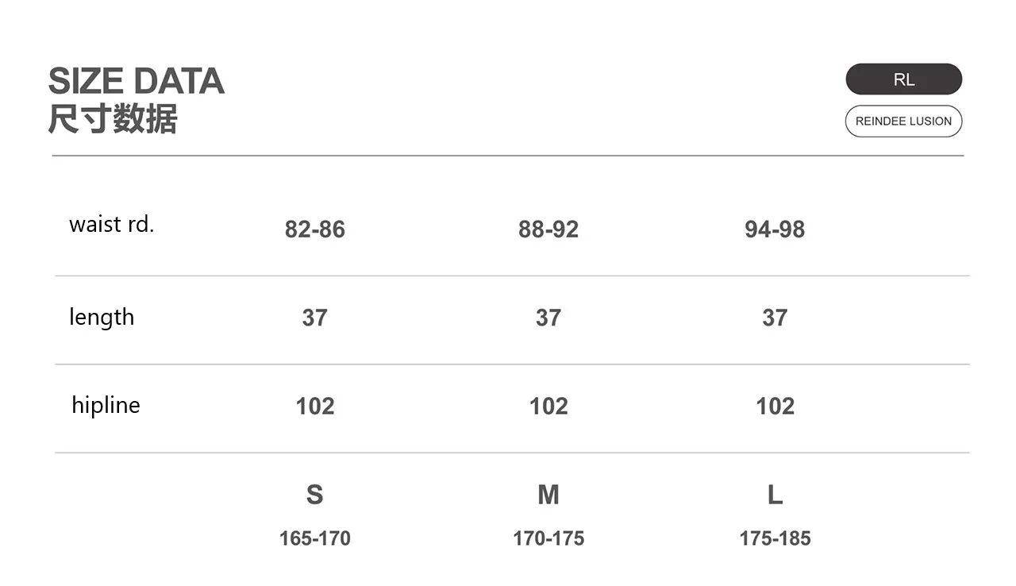Click height range 165-170
The width and height of the screenshot is (1016, 586).
pyautogui.click(x=315, y=538)
